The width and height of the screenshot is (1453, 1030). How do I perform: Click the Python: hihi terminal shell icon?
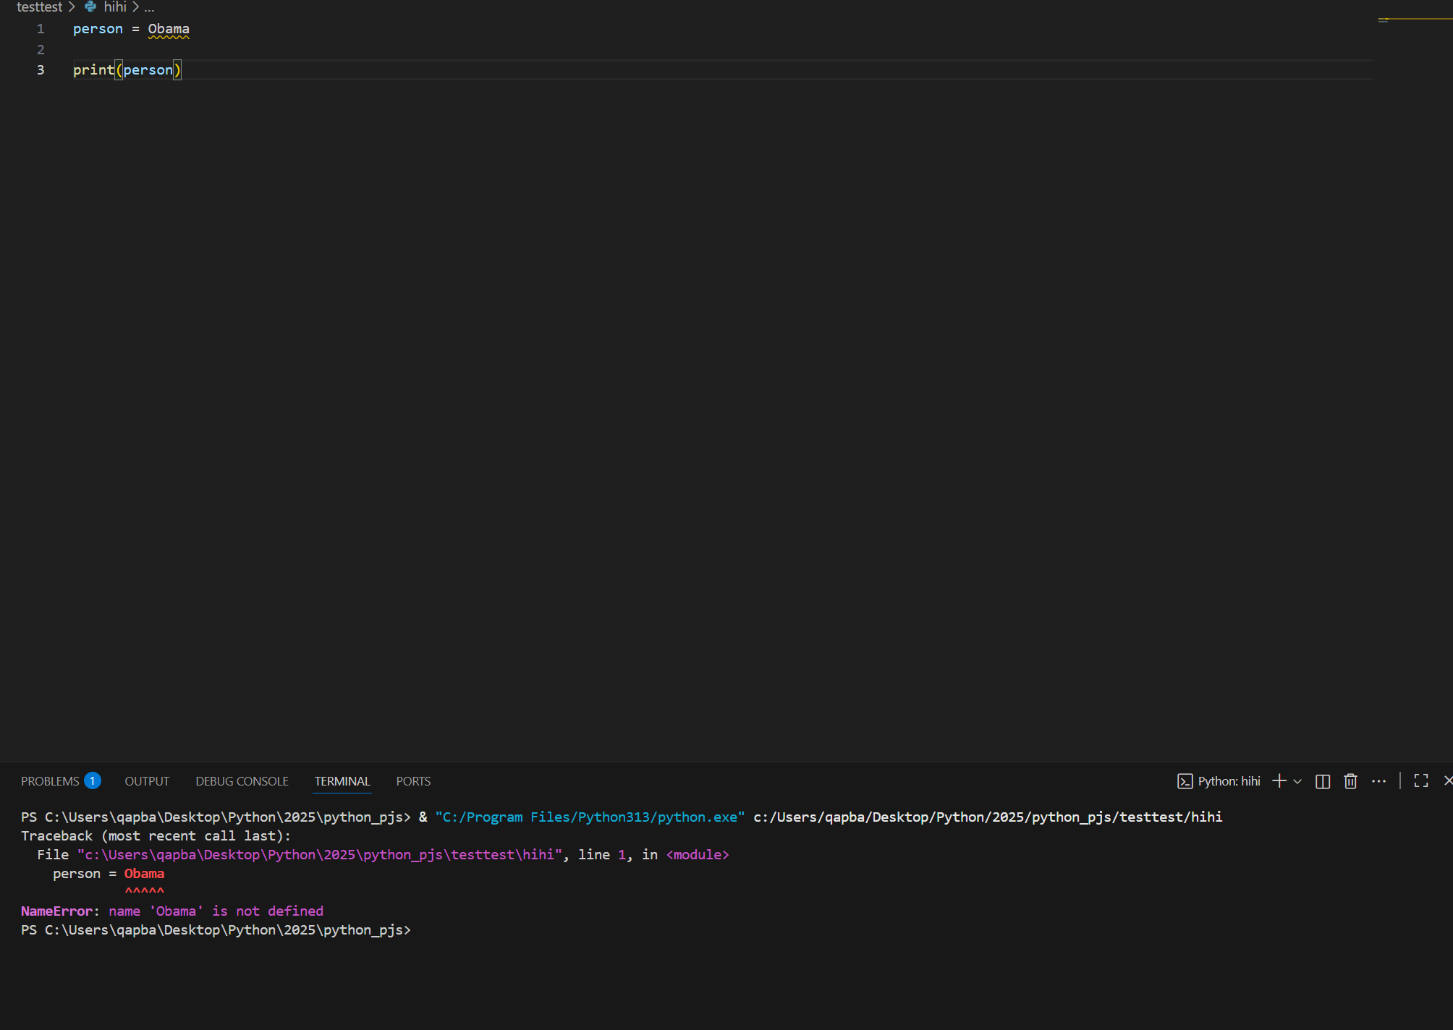tap(1185, 781)
